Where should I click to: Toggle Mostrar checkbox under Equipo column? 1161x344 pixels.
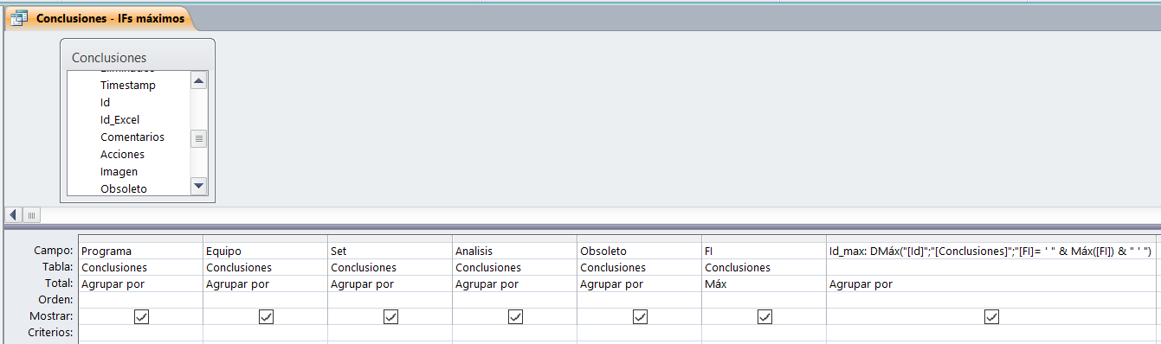tap(266, 317)
